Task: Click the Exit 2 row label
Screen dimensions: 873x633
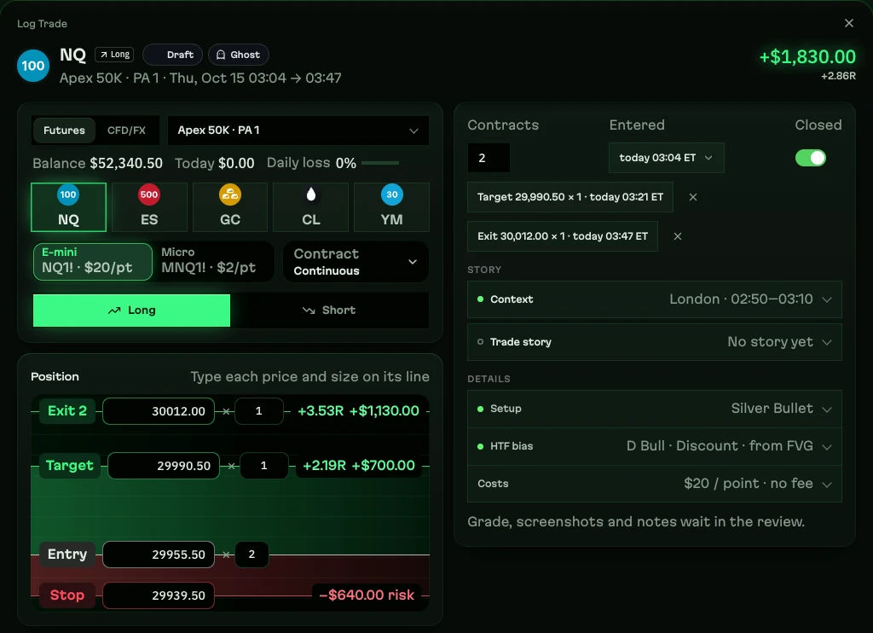Action: 67,411
